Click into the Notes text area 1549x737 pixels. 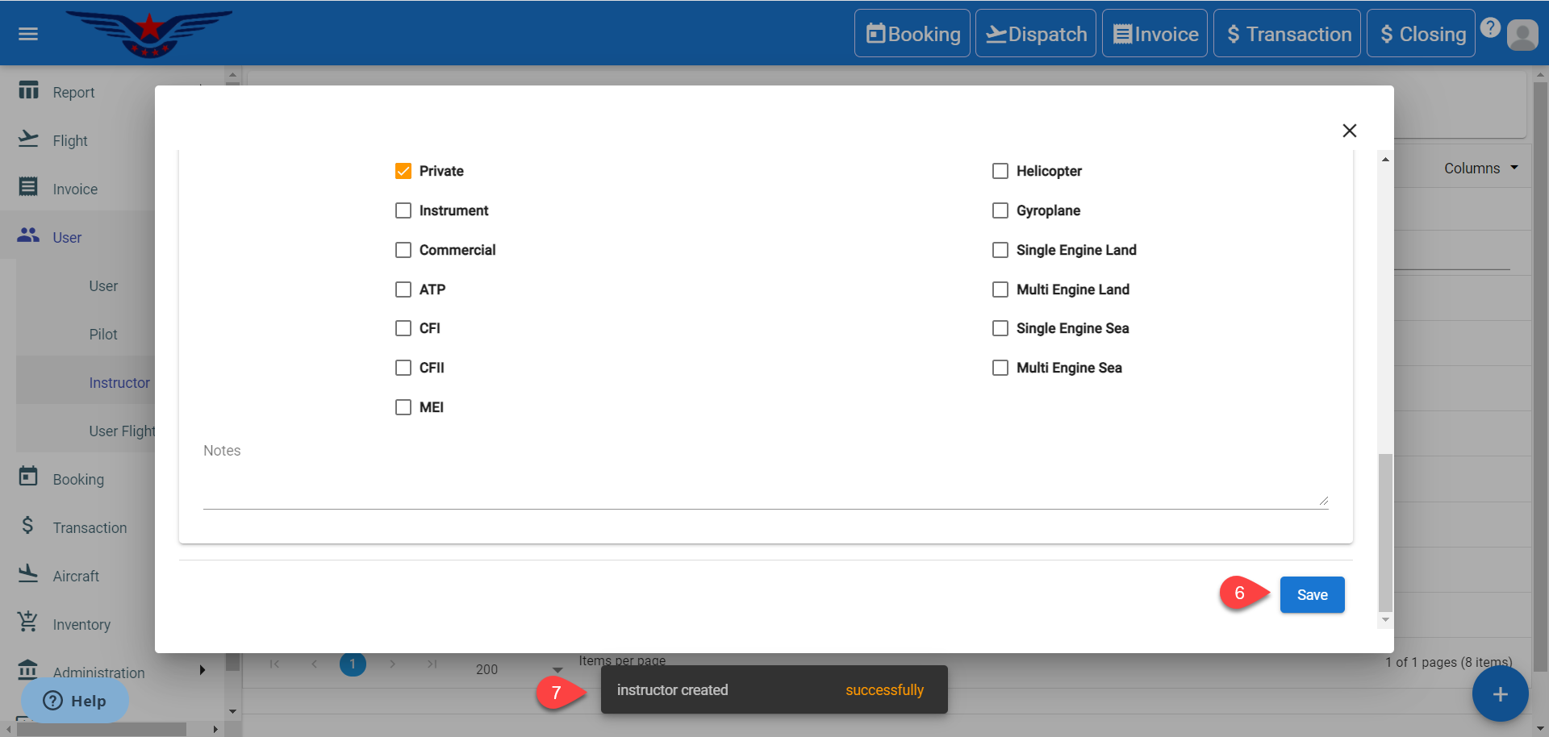[765, 484]
